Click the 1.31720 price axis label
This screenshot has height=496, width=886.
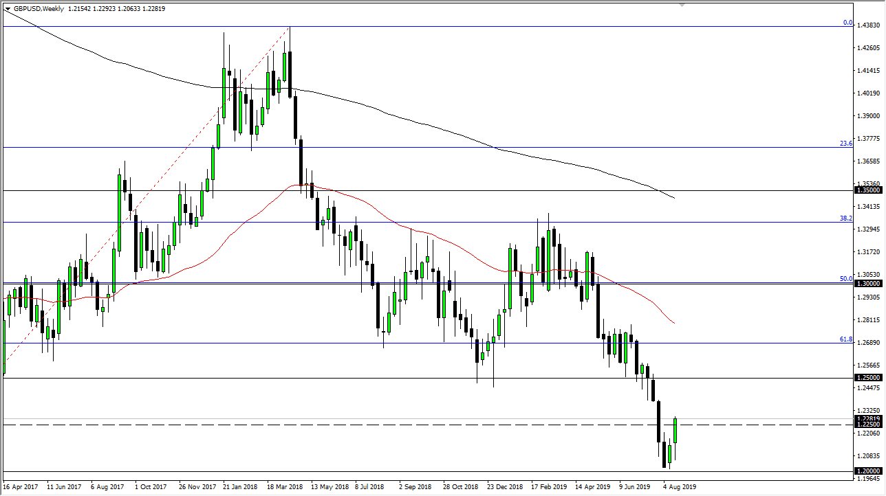(869, 252)
